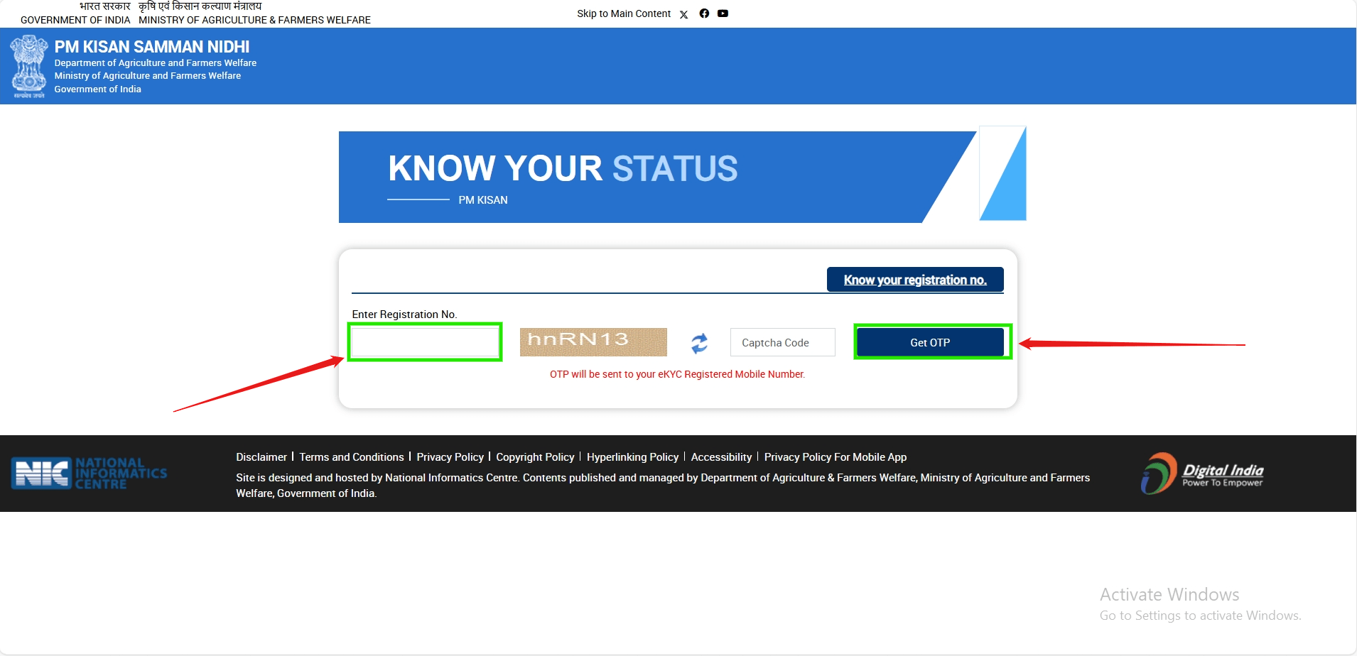Click into the Captcha Code field
This screenshot has height=656, width=1357.
coord(782,343)
